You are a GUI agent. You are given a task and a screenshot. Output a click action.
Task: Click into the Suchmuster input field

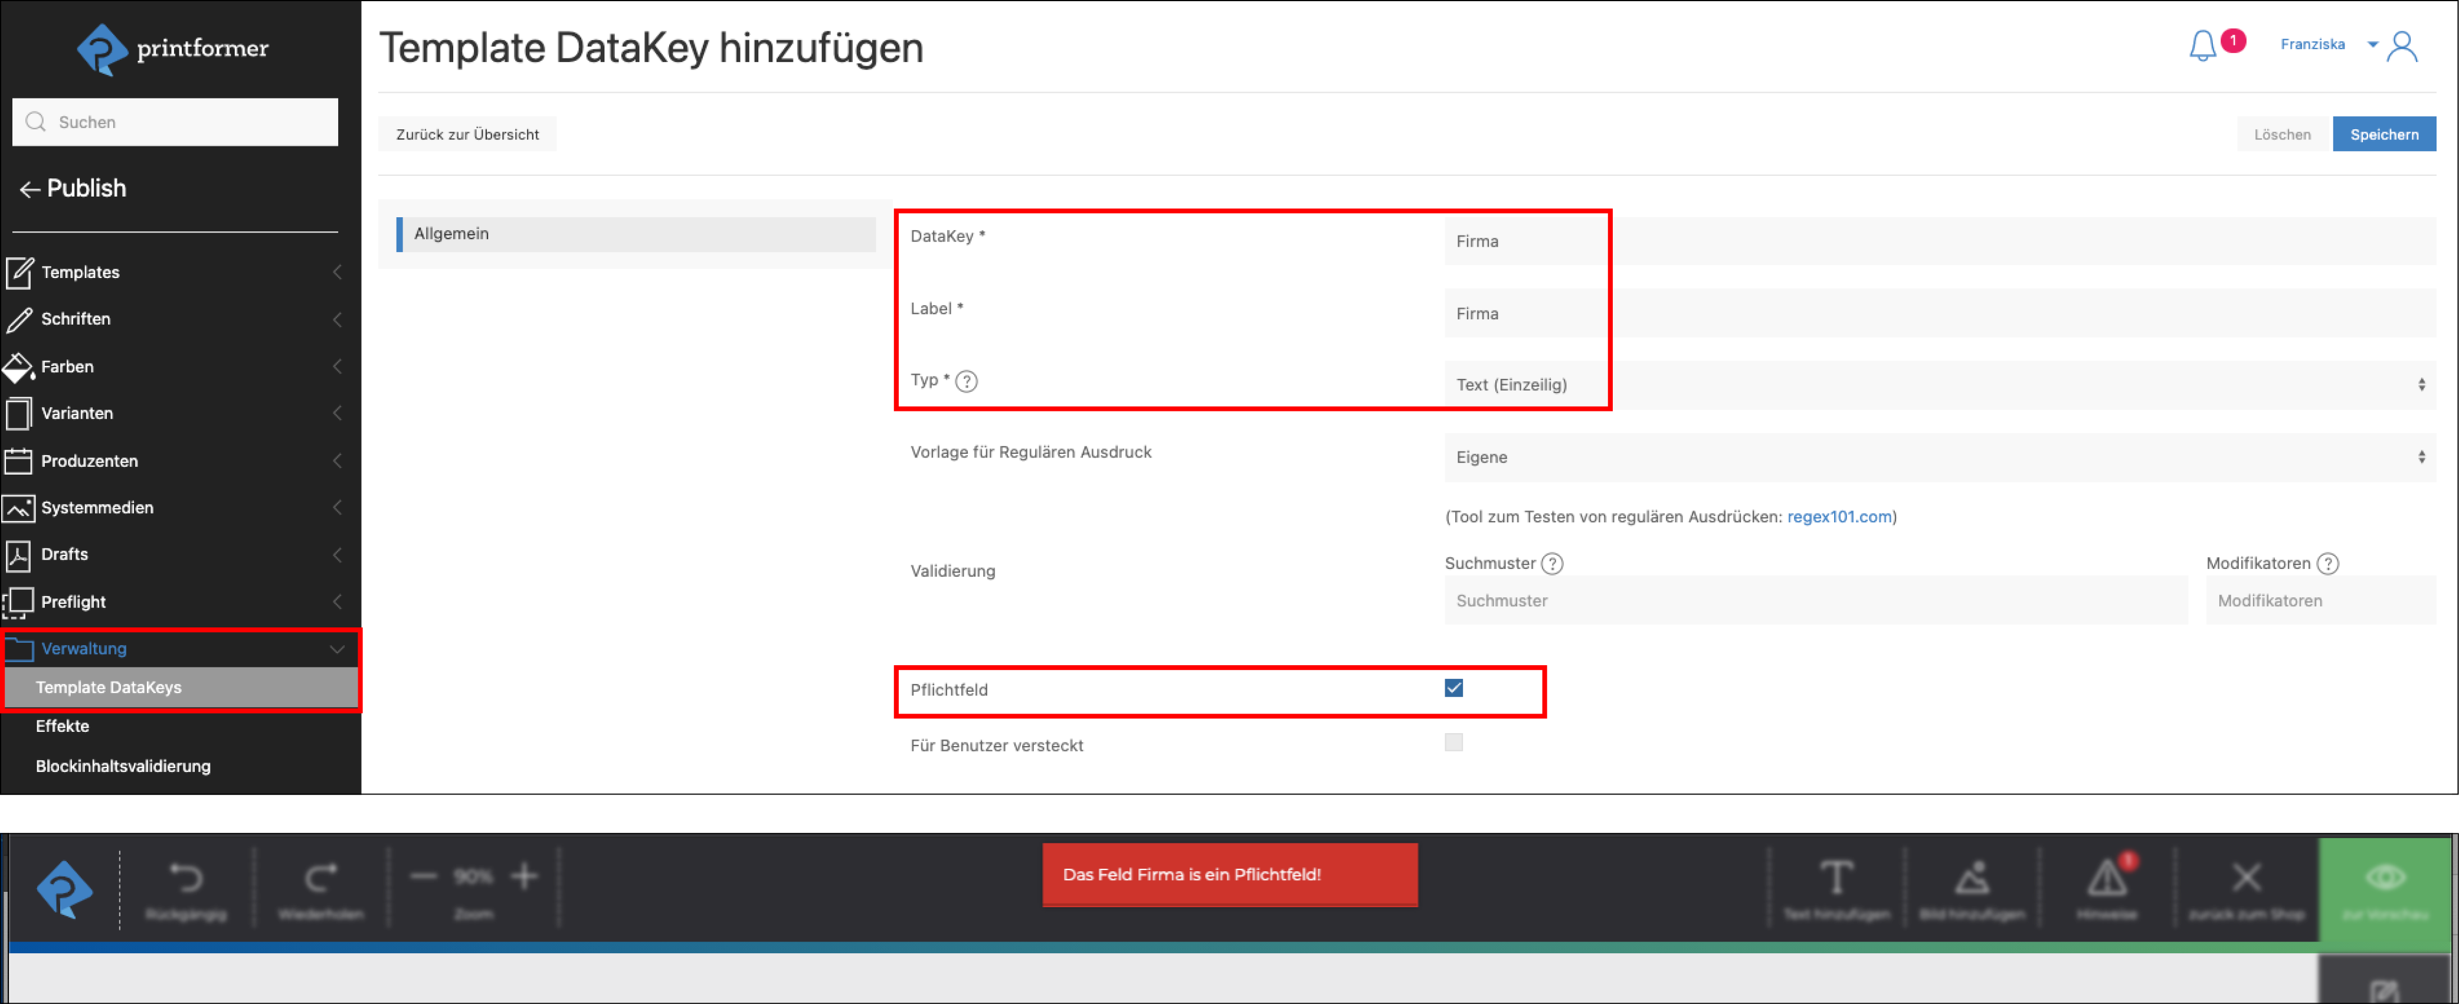click(1813, 600)
